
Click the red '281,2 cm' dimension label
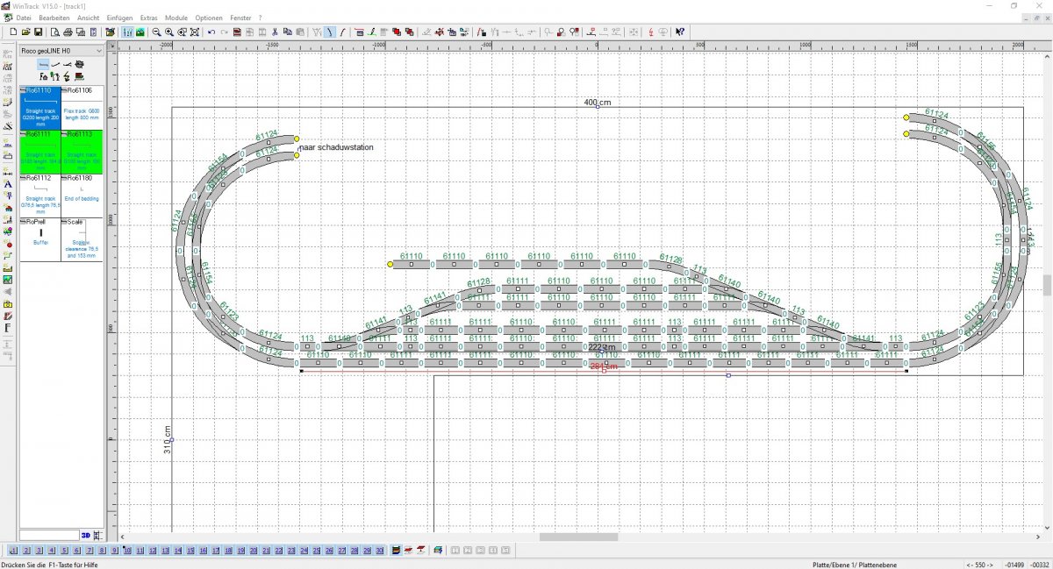604,366
